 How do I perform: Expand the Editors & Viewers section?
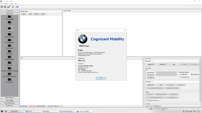[x=10, y=98]
